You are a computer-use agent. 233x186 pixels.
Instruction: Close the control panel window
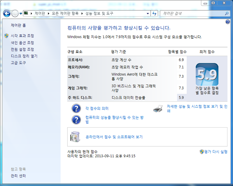(x=224, y=3)
